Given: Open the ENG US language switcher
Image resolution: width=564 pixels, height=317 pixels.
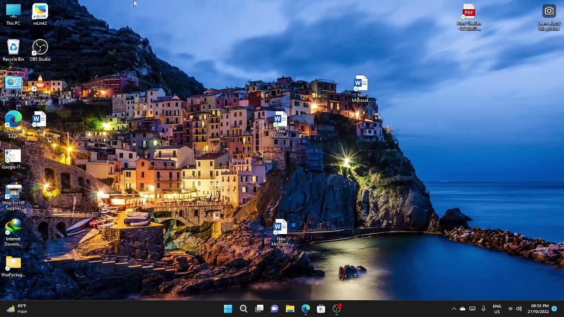Looking at the screenshot, I should click(497, 309).
